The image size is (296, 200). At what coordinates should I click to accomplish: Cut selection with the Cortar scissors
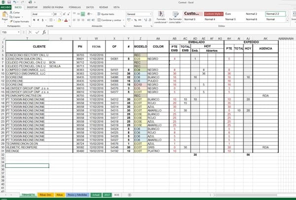(x=15, y=12)
